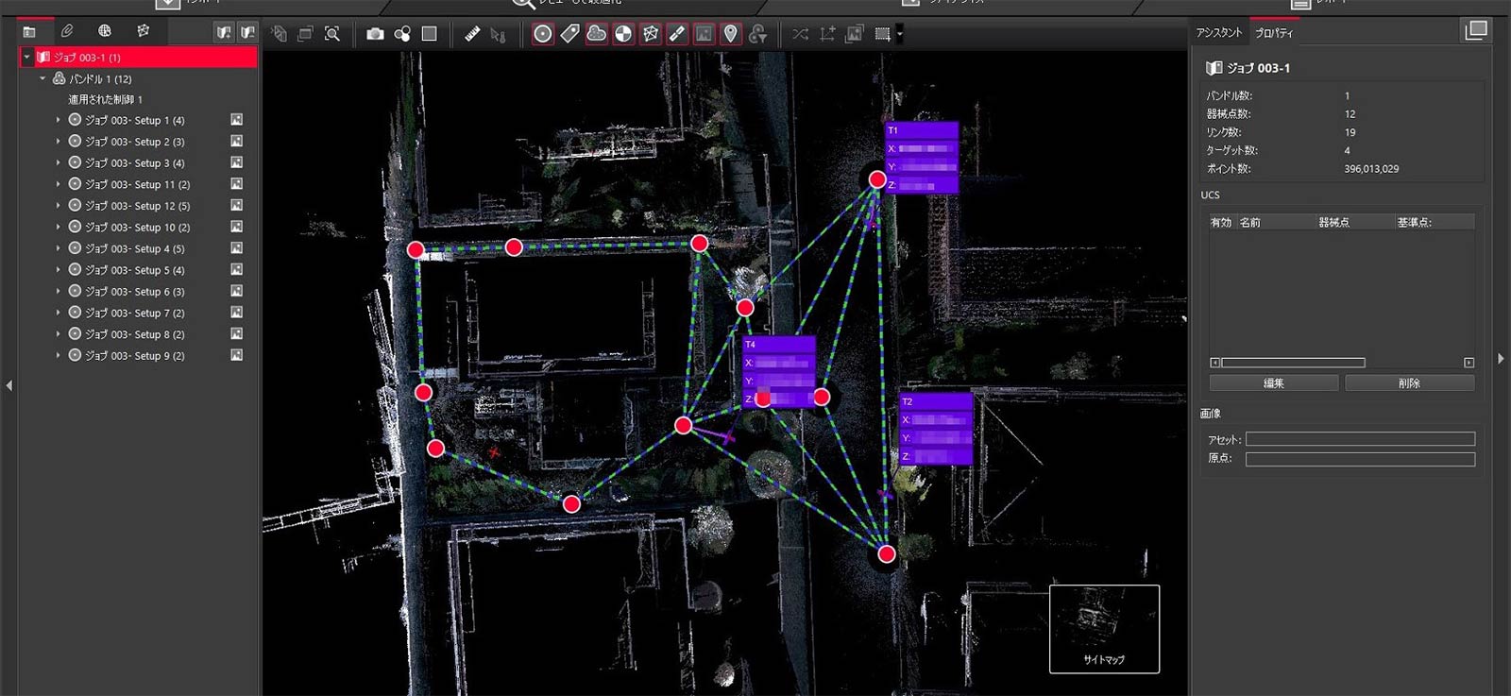Collapse the ジョブ 003-1 tree node

[27, 58]
